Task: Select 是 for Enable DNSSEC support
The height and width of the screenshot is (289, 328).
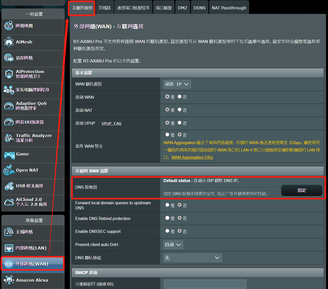Action: click(167, 231)
